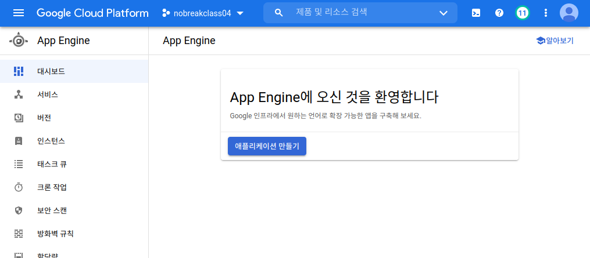Click the 방화벽 규칙 firewall icon
Image resolution: width=590 pixels, height=258 pixels.
coord(19,234)
